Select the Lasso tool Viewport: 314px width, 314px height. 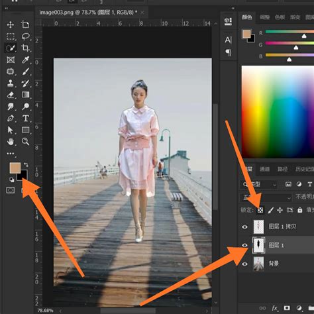(26, 36)
